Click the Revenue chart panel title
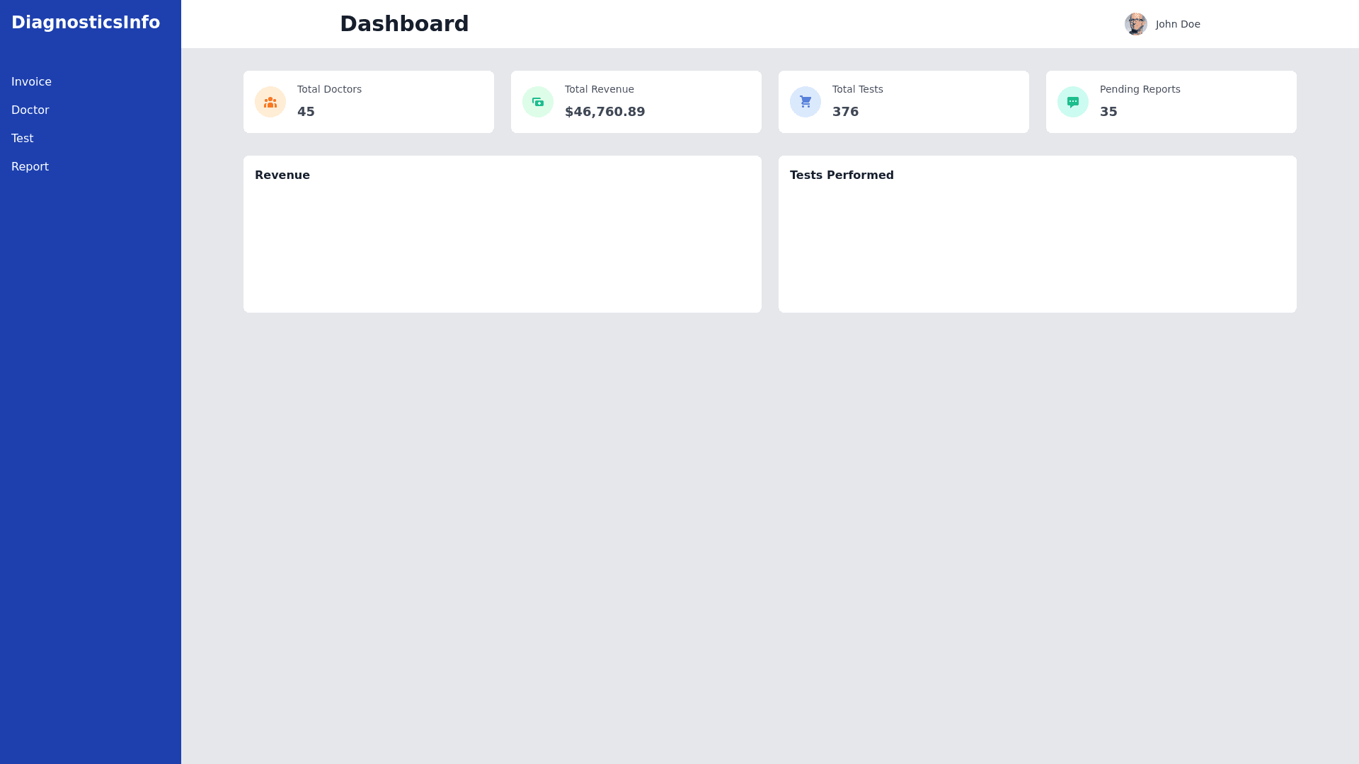Image resolution: width=1359 pixels, height=764 pixels. point(282,175)
